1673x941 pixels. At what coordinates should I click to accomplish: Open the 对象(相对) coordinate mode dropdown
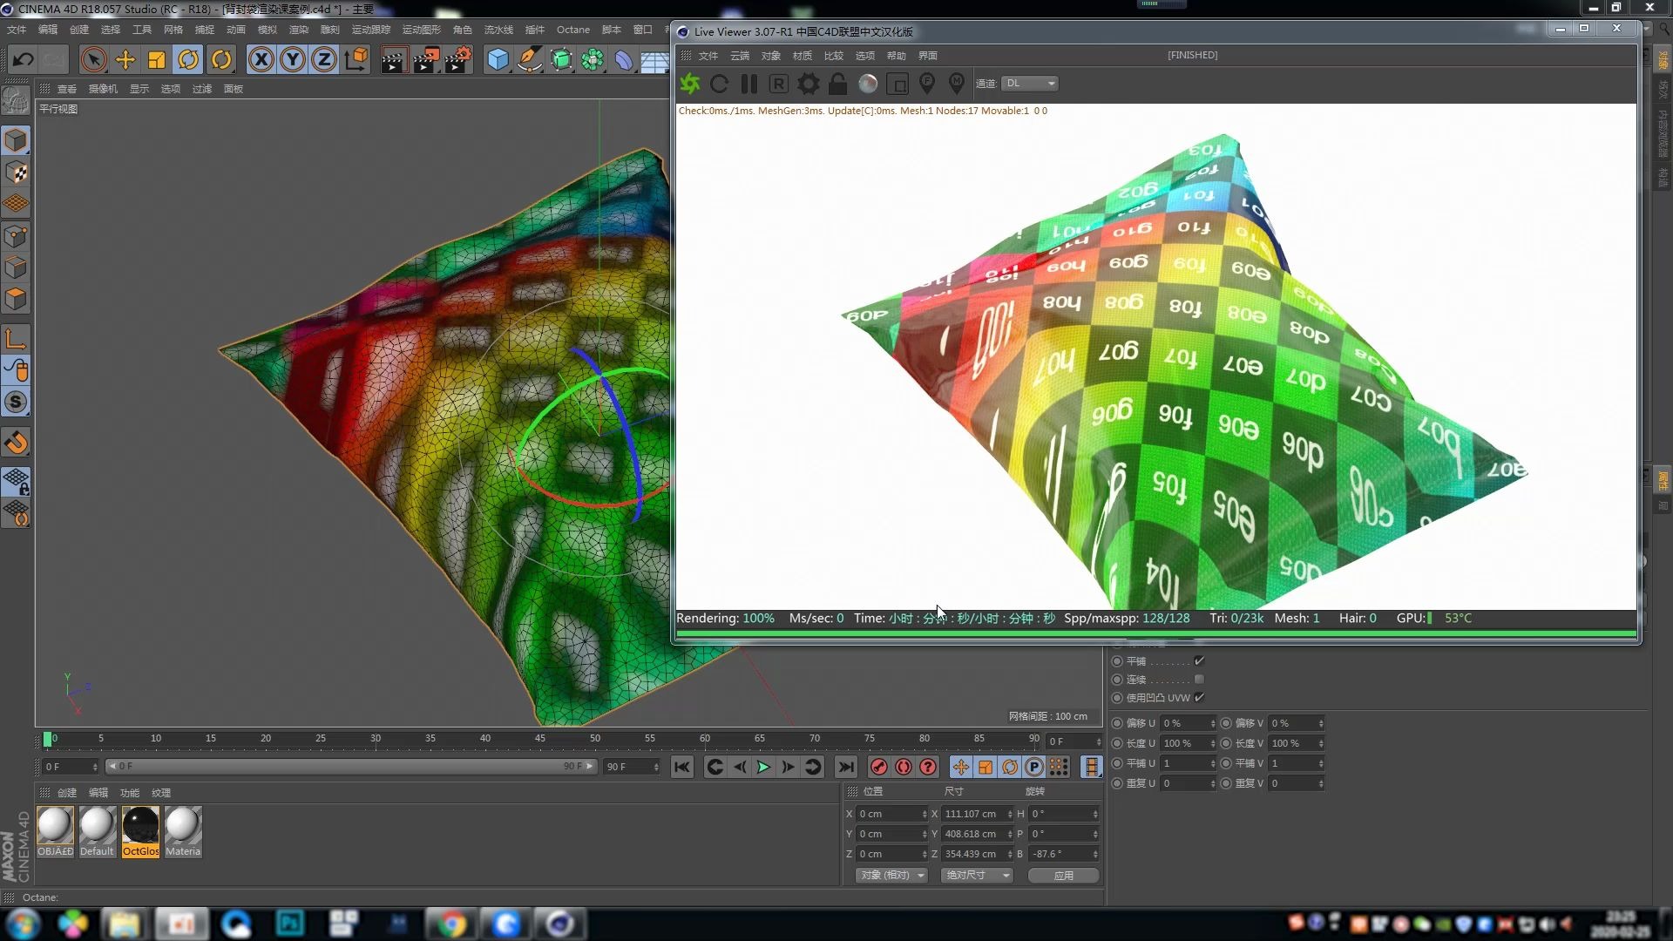891,875
